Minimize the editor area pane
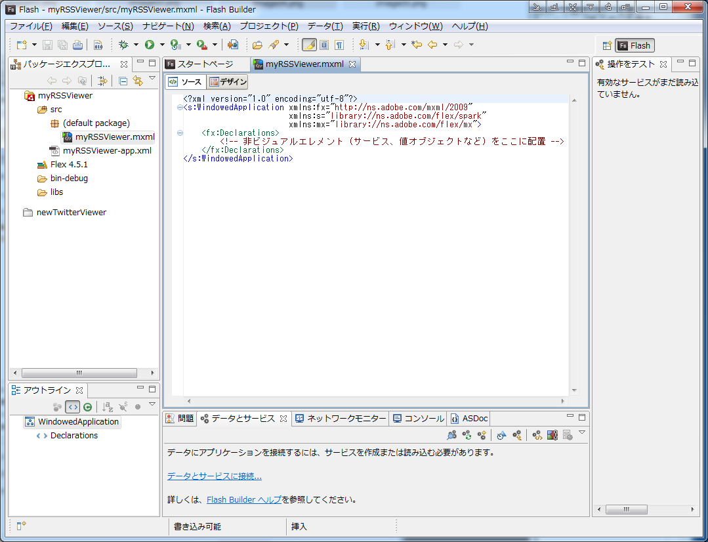 tap(570, 62)
